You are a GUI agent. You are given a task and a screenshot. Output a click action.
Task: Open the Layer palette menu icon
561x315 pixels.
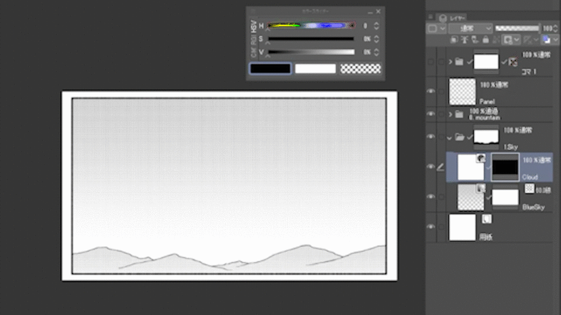431,17
